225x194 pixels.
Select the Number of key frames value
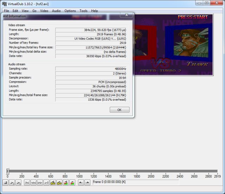click(91, 43)
